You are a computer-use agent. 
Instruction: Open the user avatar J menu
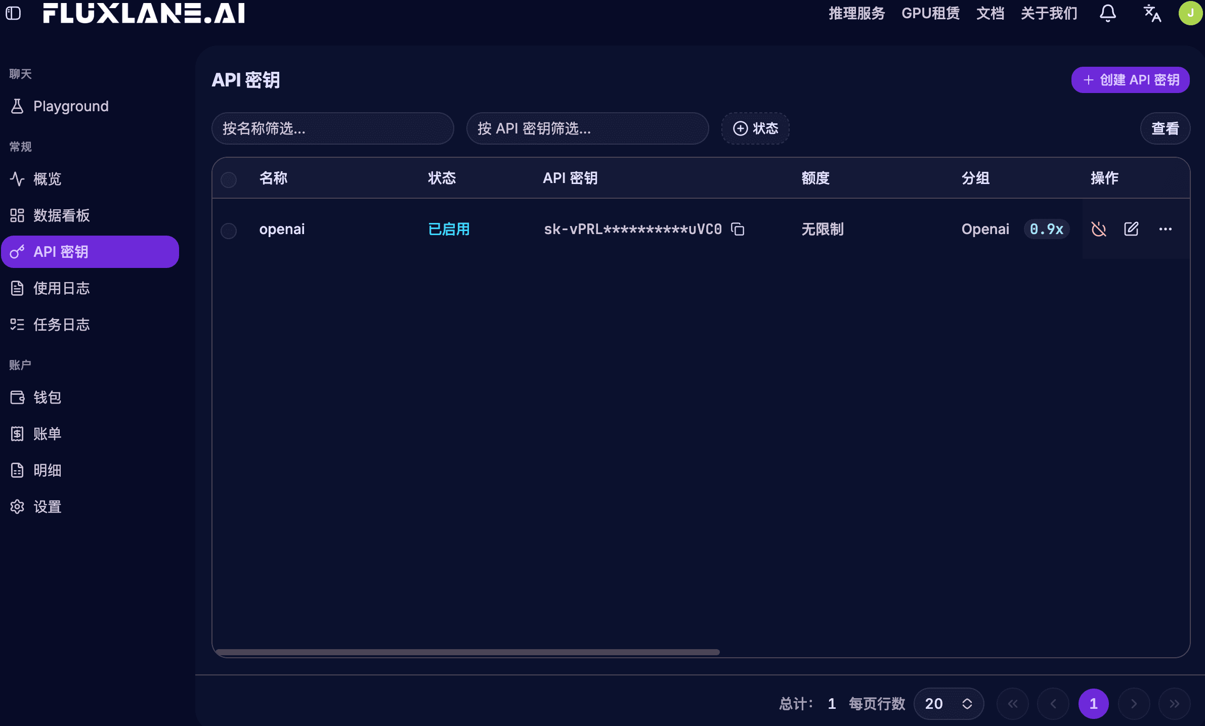point(1190,13)
